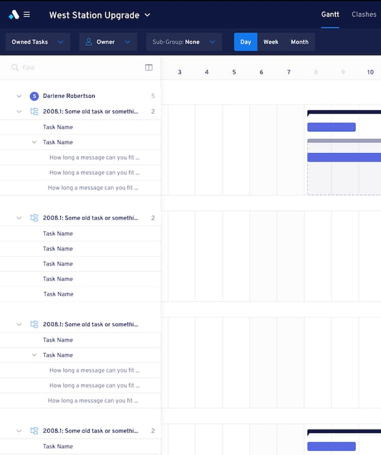
Task: Switch timeline to Week view
Action: pyautogui.click(x=271, y=42)
